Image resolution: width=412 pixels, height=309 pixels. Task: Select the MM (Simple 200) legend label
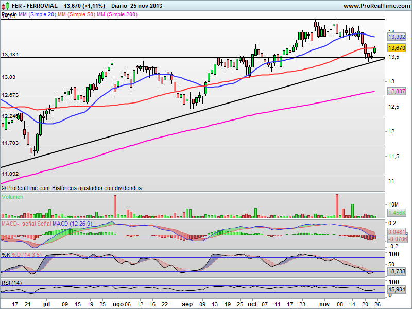[117, 15]
